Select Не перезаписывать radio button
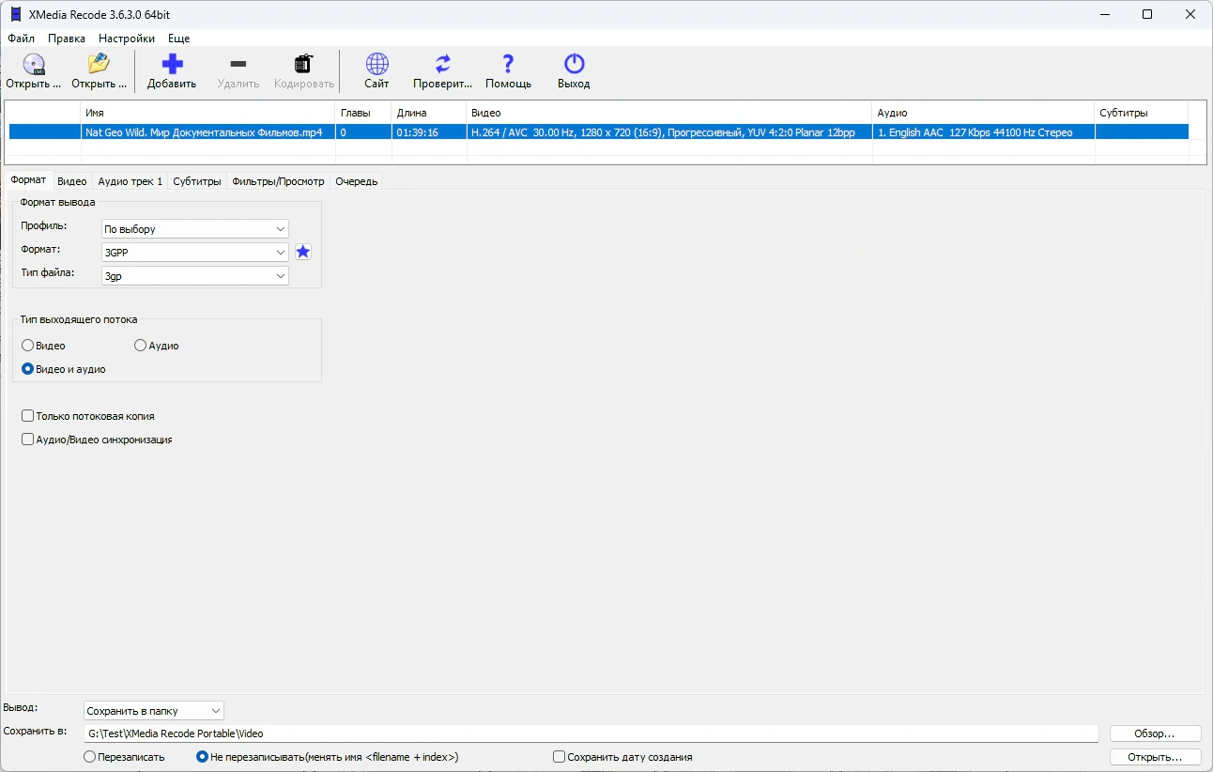This screenshot has width=1213, height=772. pyautogui.click(x=202, y=757)
